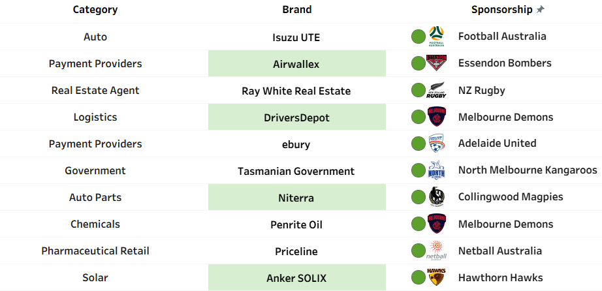602x291 pixels.
Task: Click green status dot for Football Australia
Action: [418, 37]
